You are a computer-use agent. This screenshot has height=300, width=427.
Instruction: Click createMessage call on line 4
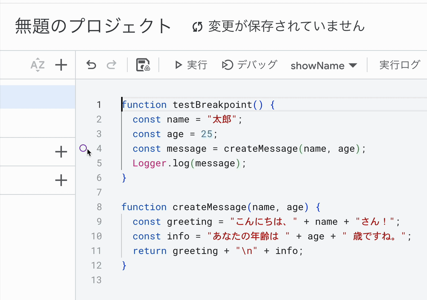(x=261, y=149)
